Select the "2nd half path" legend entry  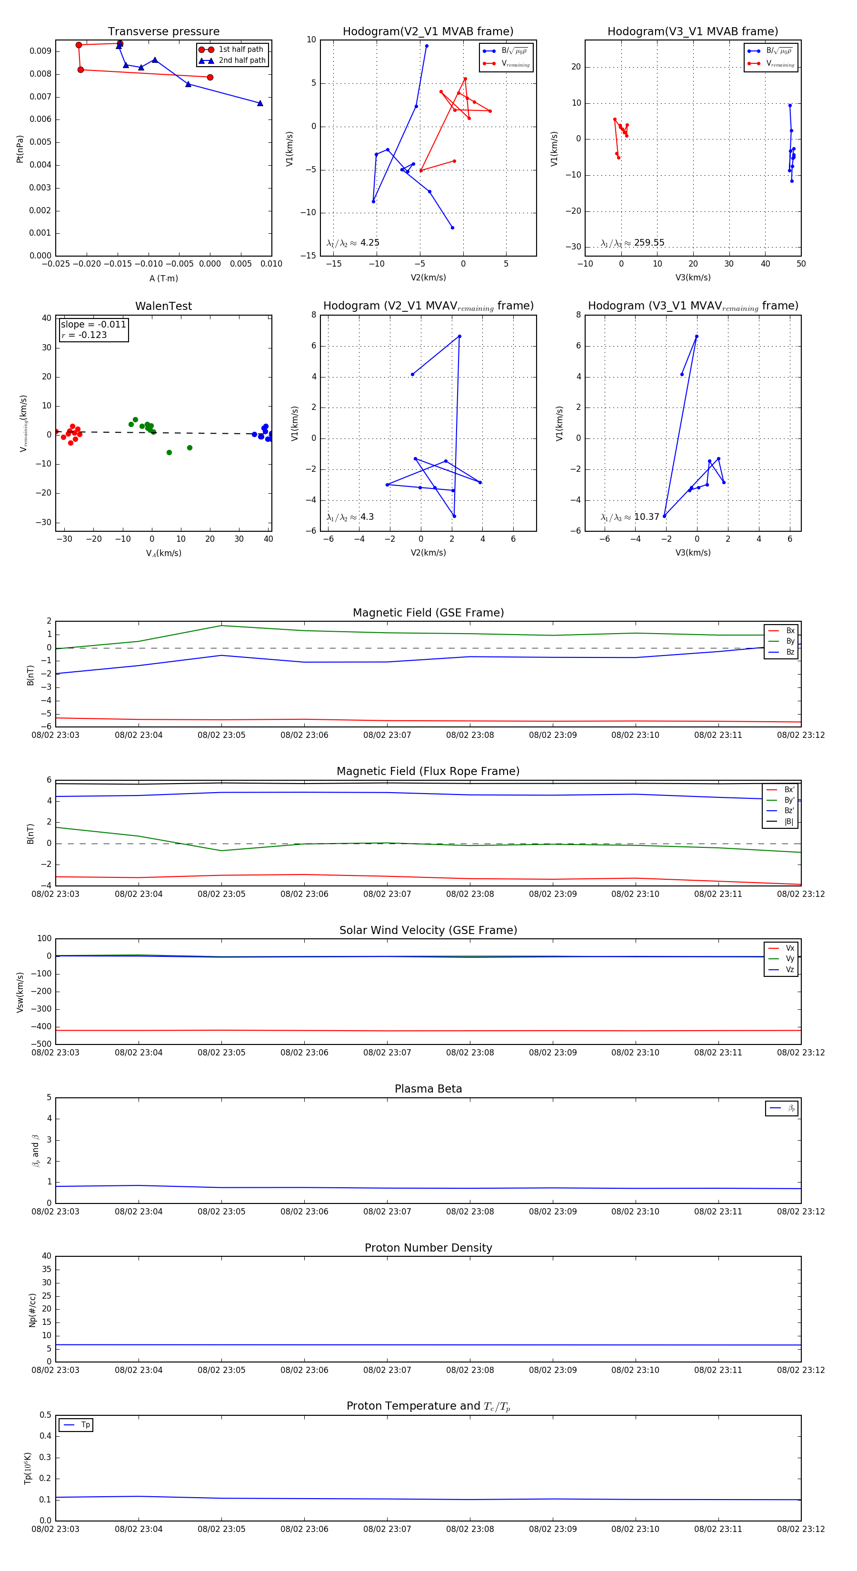point(232,60)
